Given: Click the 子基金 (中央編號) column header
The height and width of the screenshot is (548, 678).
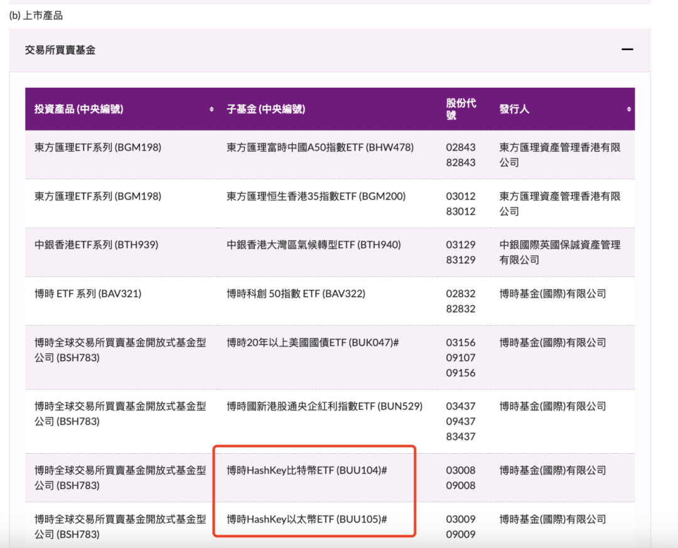Looking at the screenshot, I should pyautogui.click(x=266, y=109).
